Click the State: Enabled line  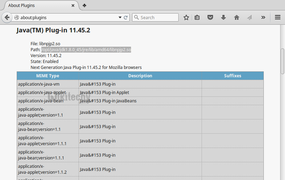click(44, 62)
